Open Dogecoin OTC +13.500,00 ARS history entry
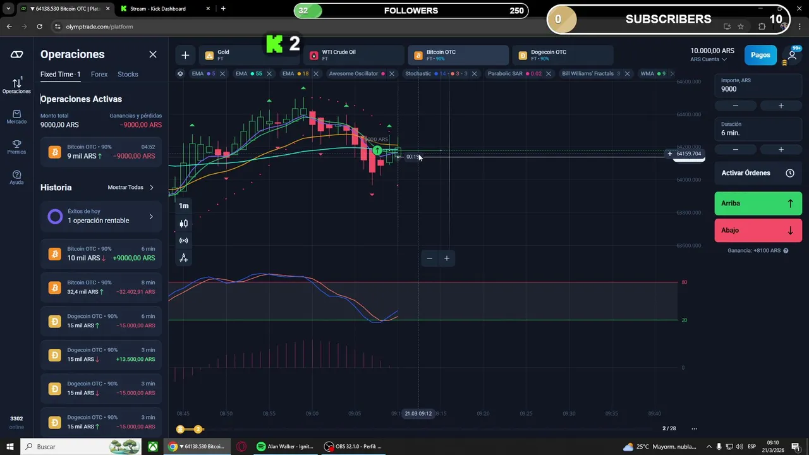Viewport: 809px width, 455px height. (101, 355)
